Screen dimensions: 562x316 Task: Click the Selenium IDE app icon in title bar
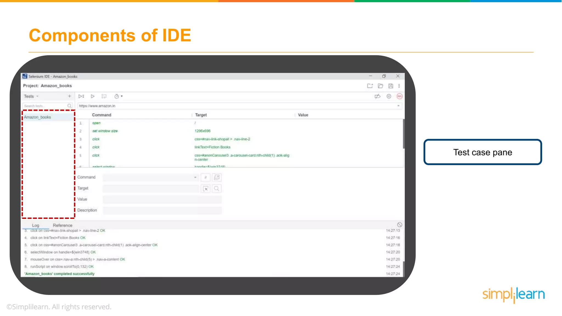pos(25,76)
